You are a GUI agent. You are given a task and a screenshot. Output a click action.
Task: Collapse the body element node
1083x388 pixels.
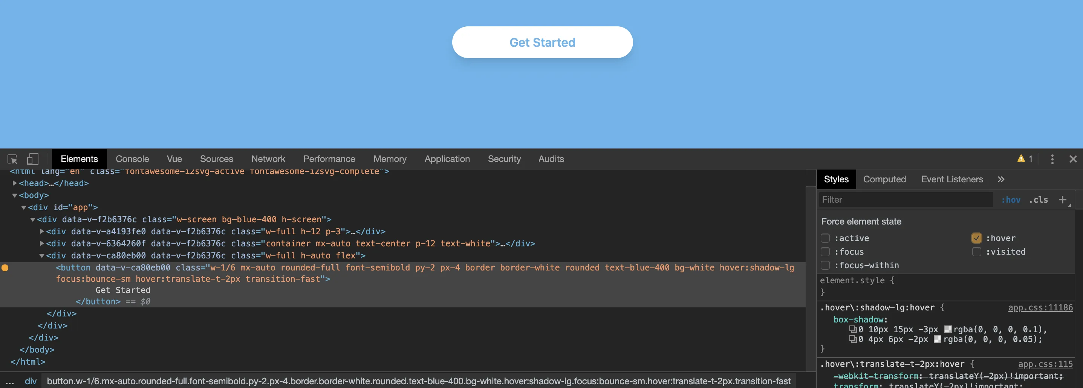[15, 196]
